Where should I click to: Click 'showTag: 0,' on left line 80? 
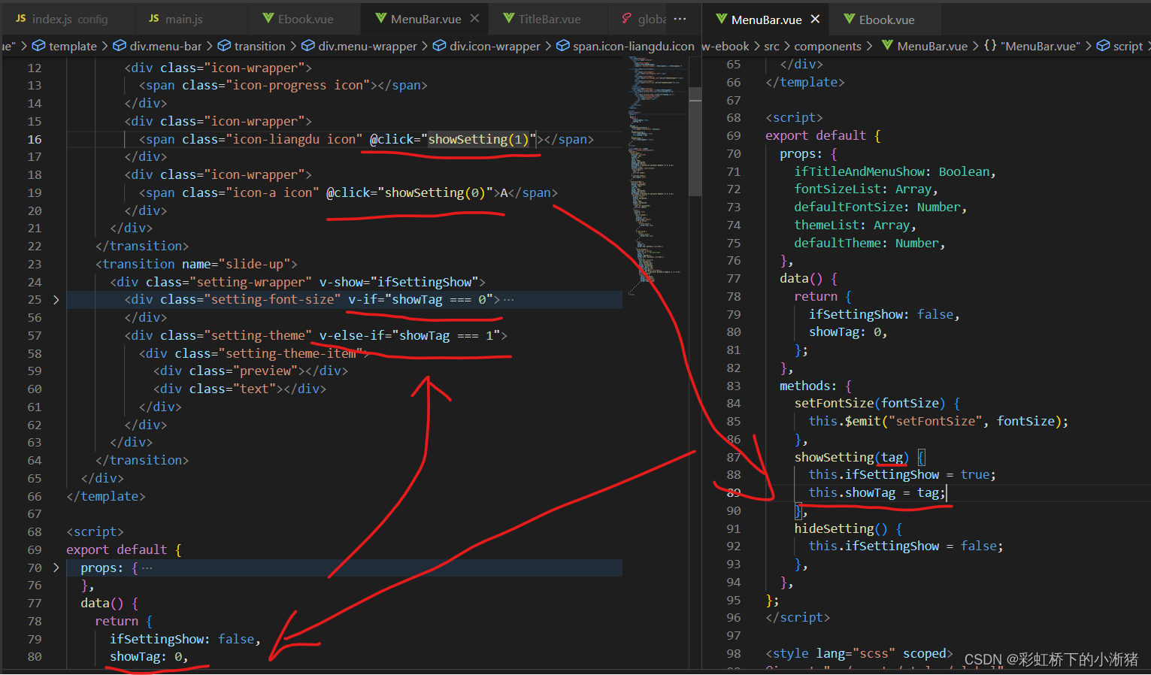pos(149,656)
